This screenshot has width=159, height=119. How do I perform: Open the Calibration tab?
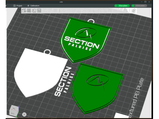(x=33, y=6)
